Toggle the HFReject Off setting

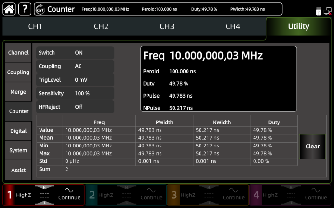[75, 107]
